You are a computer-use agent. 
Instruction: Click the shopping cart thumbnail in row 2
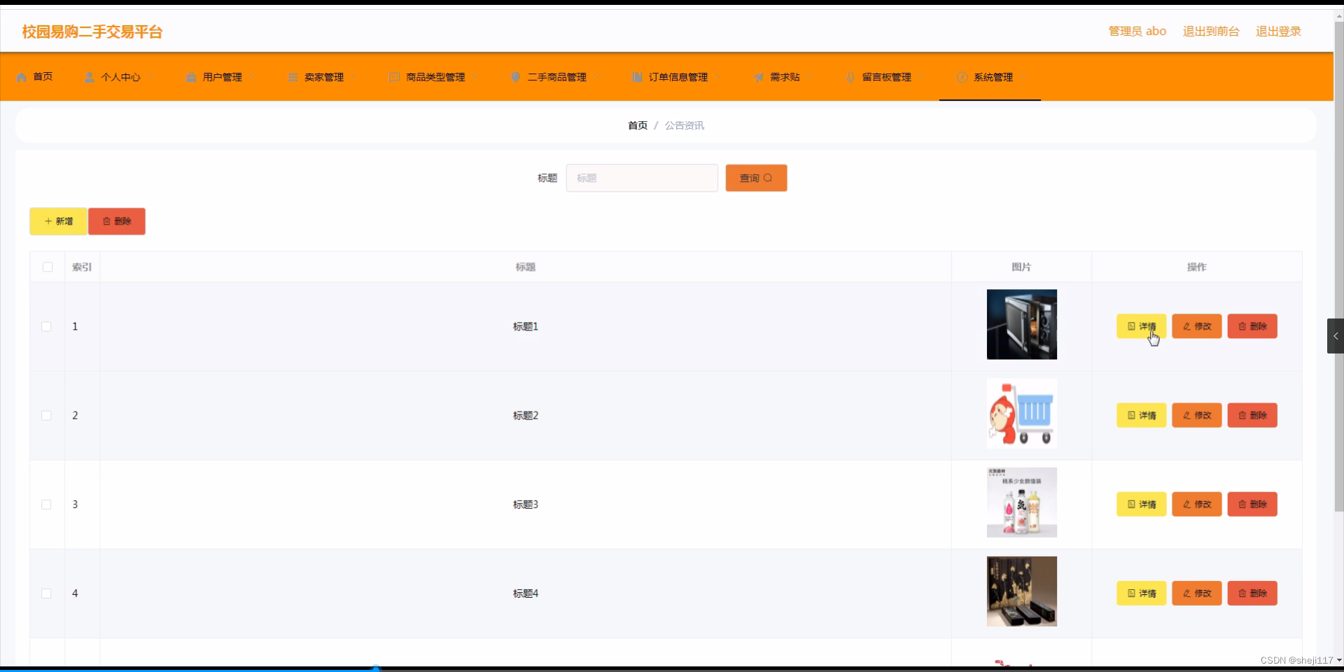coord(1022,414)
